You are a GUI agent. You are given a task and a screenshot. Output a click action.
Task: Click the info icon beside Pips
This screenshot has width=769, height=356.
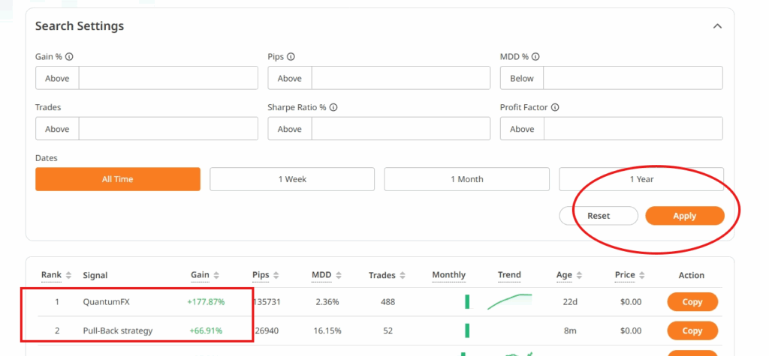point(291,56)
